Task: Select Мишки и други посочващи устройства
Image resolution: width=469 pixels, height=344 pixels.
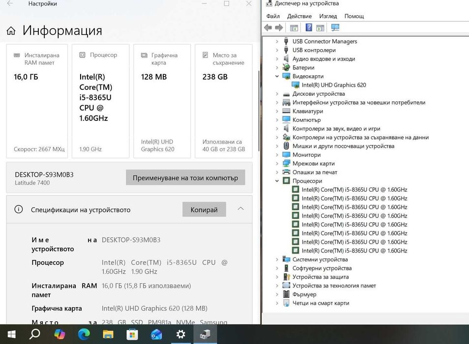Action: (x=343, y=146)
